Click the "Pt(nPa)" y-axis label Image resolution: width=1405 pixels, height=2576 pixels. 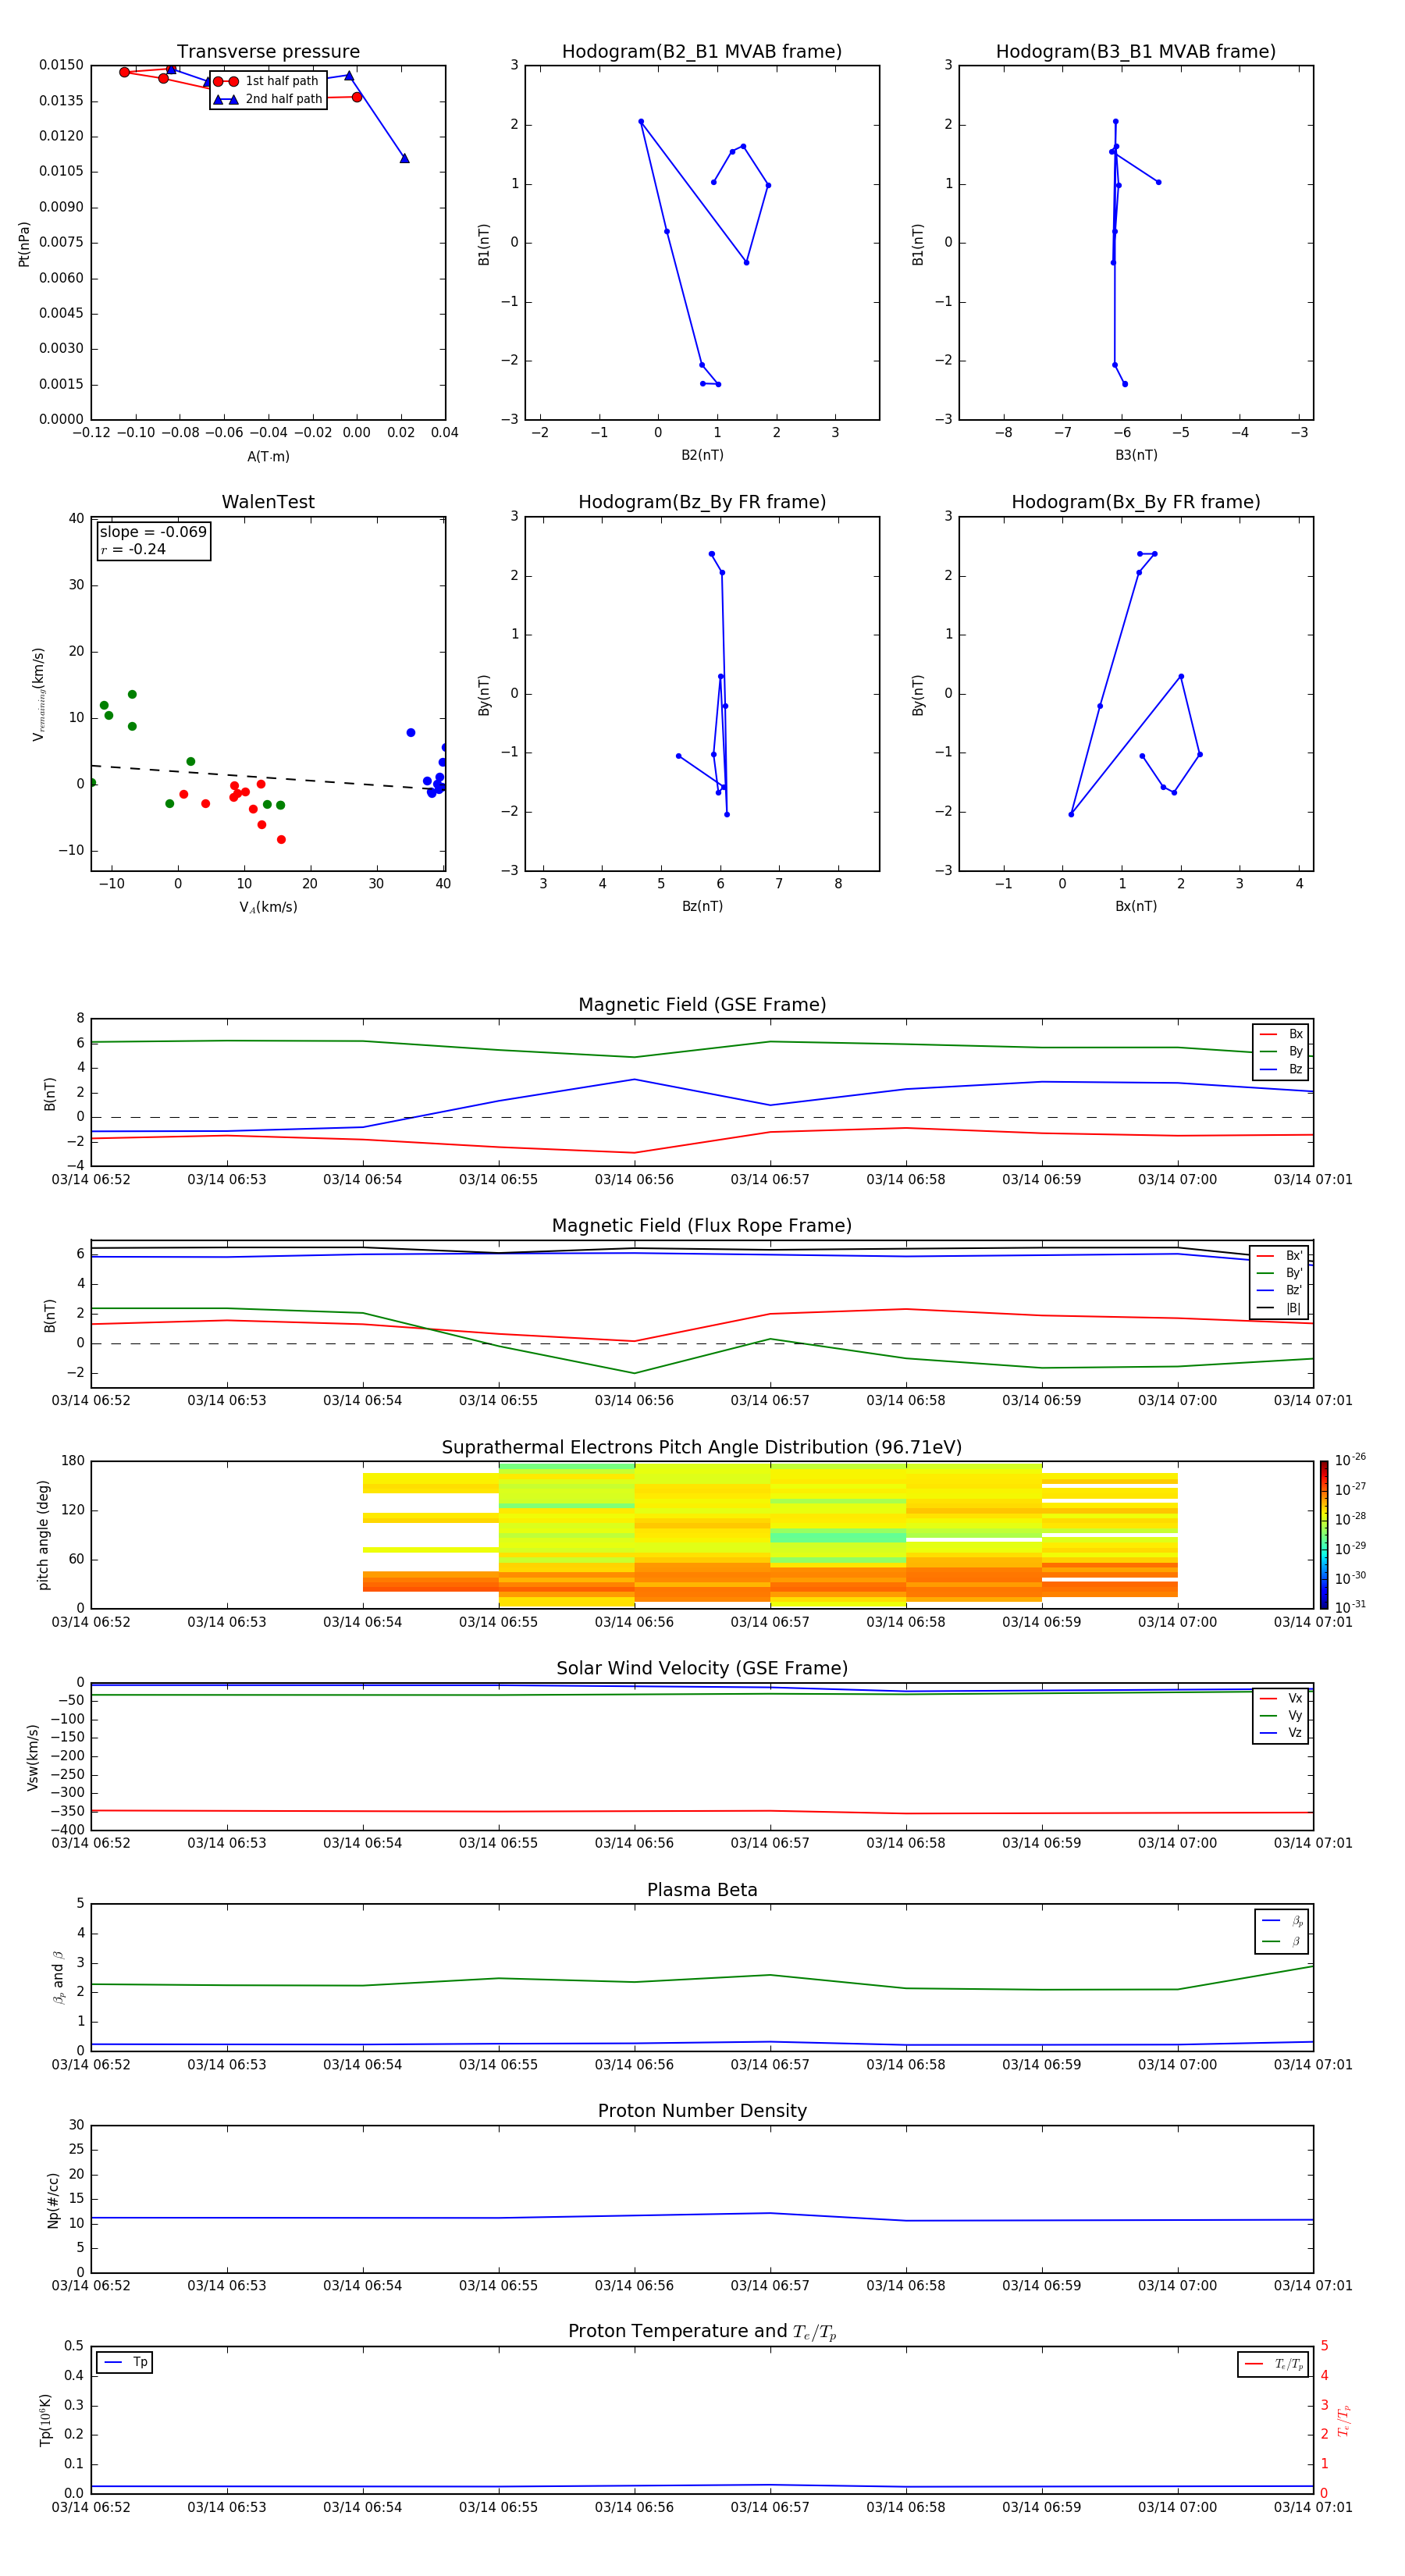tap(24, 244)
